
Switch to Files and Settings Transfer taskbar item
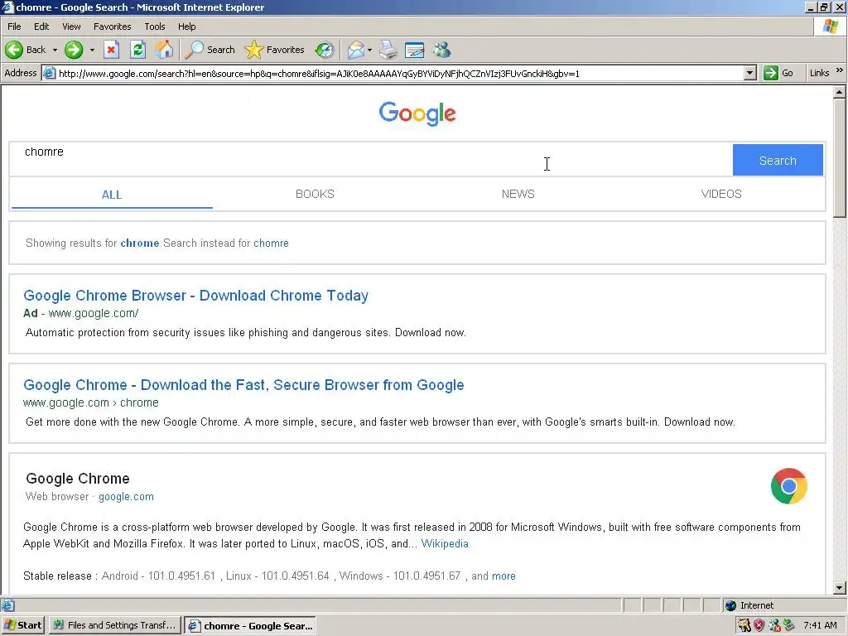114,625
